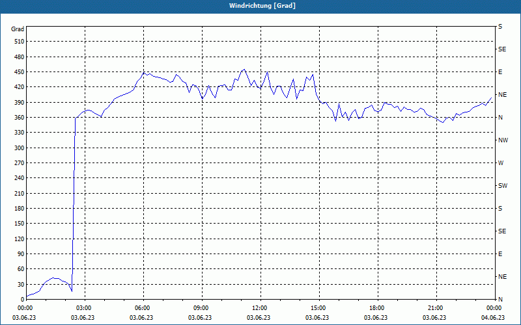The height and width of the screenshot is (325, 521).
Task: Click the NE compass label level with 30
Action: coord(502,277)
